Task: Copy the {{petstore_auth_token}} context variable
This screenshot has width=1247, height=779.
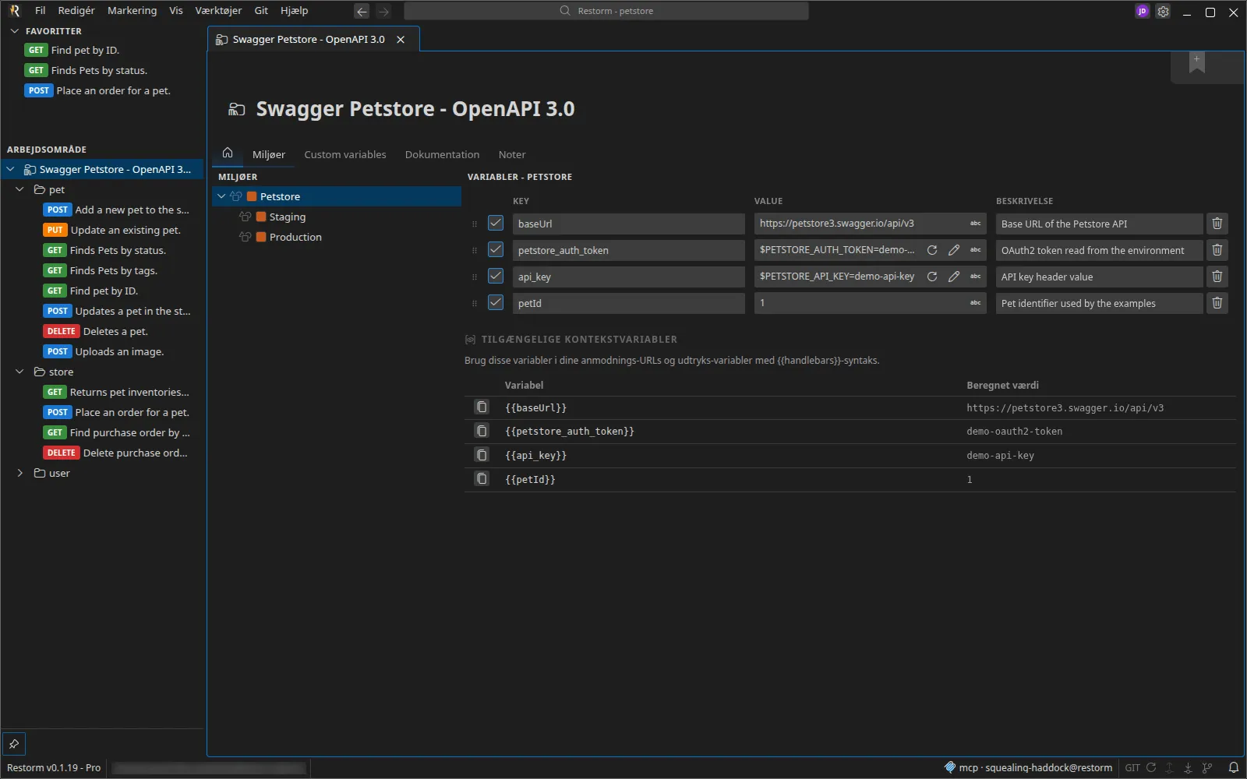Action: pos(482,431)
